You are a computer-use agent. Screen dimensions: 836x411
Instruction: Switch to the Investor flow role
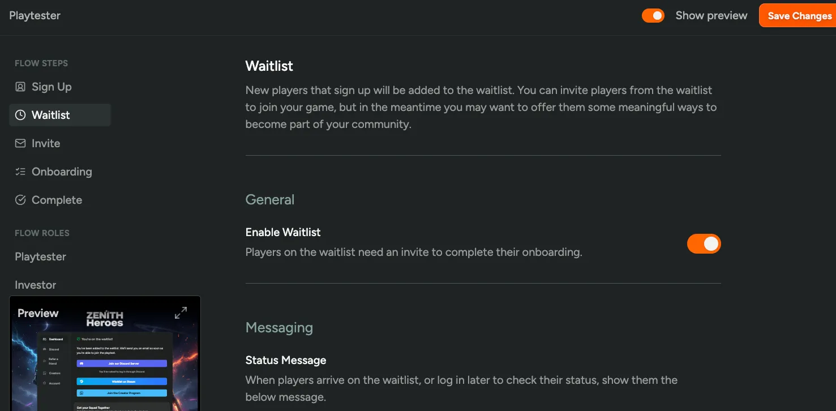pos(35,285)
